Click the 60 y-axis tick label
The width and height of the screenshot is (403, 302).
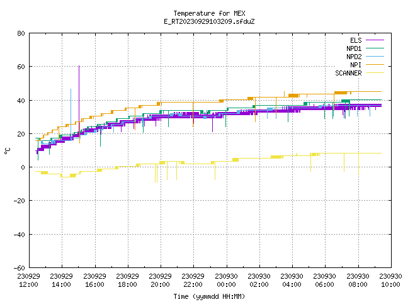pyautogui.click(x=21, y=67)
